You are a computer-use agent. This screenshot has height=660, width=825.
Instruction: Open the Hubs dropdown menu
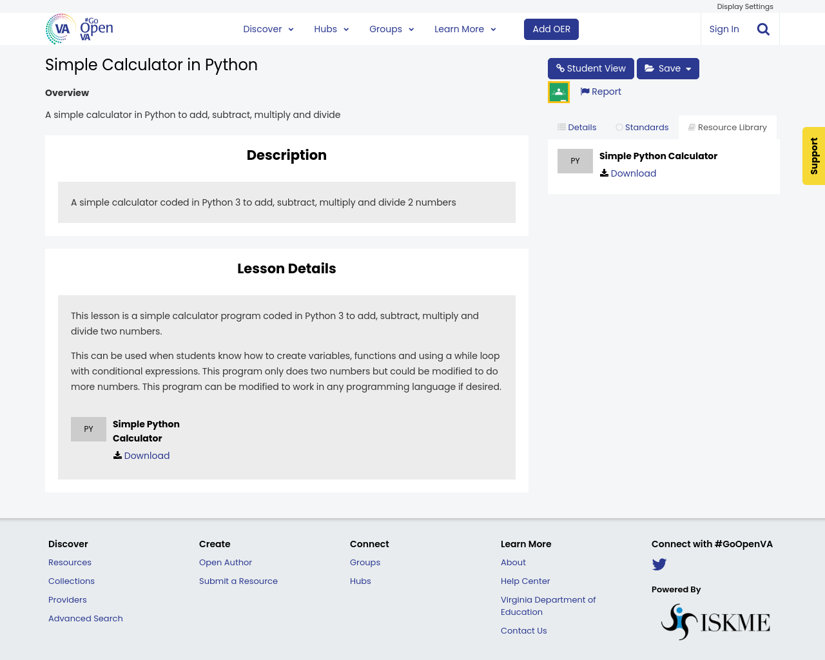tap(331, 29)
